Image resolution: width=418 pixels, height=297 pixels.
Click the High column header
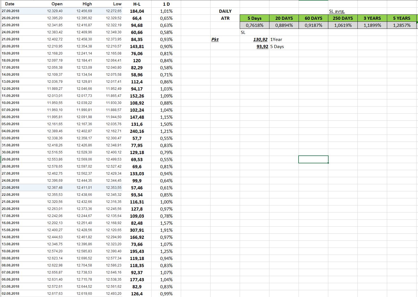click(87, 4)
